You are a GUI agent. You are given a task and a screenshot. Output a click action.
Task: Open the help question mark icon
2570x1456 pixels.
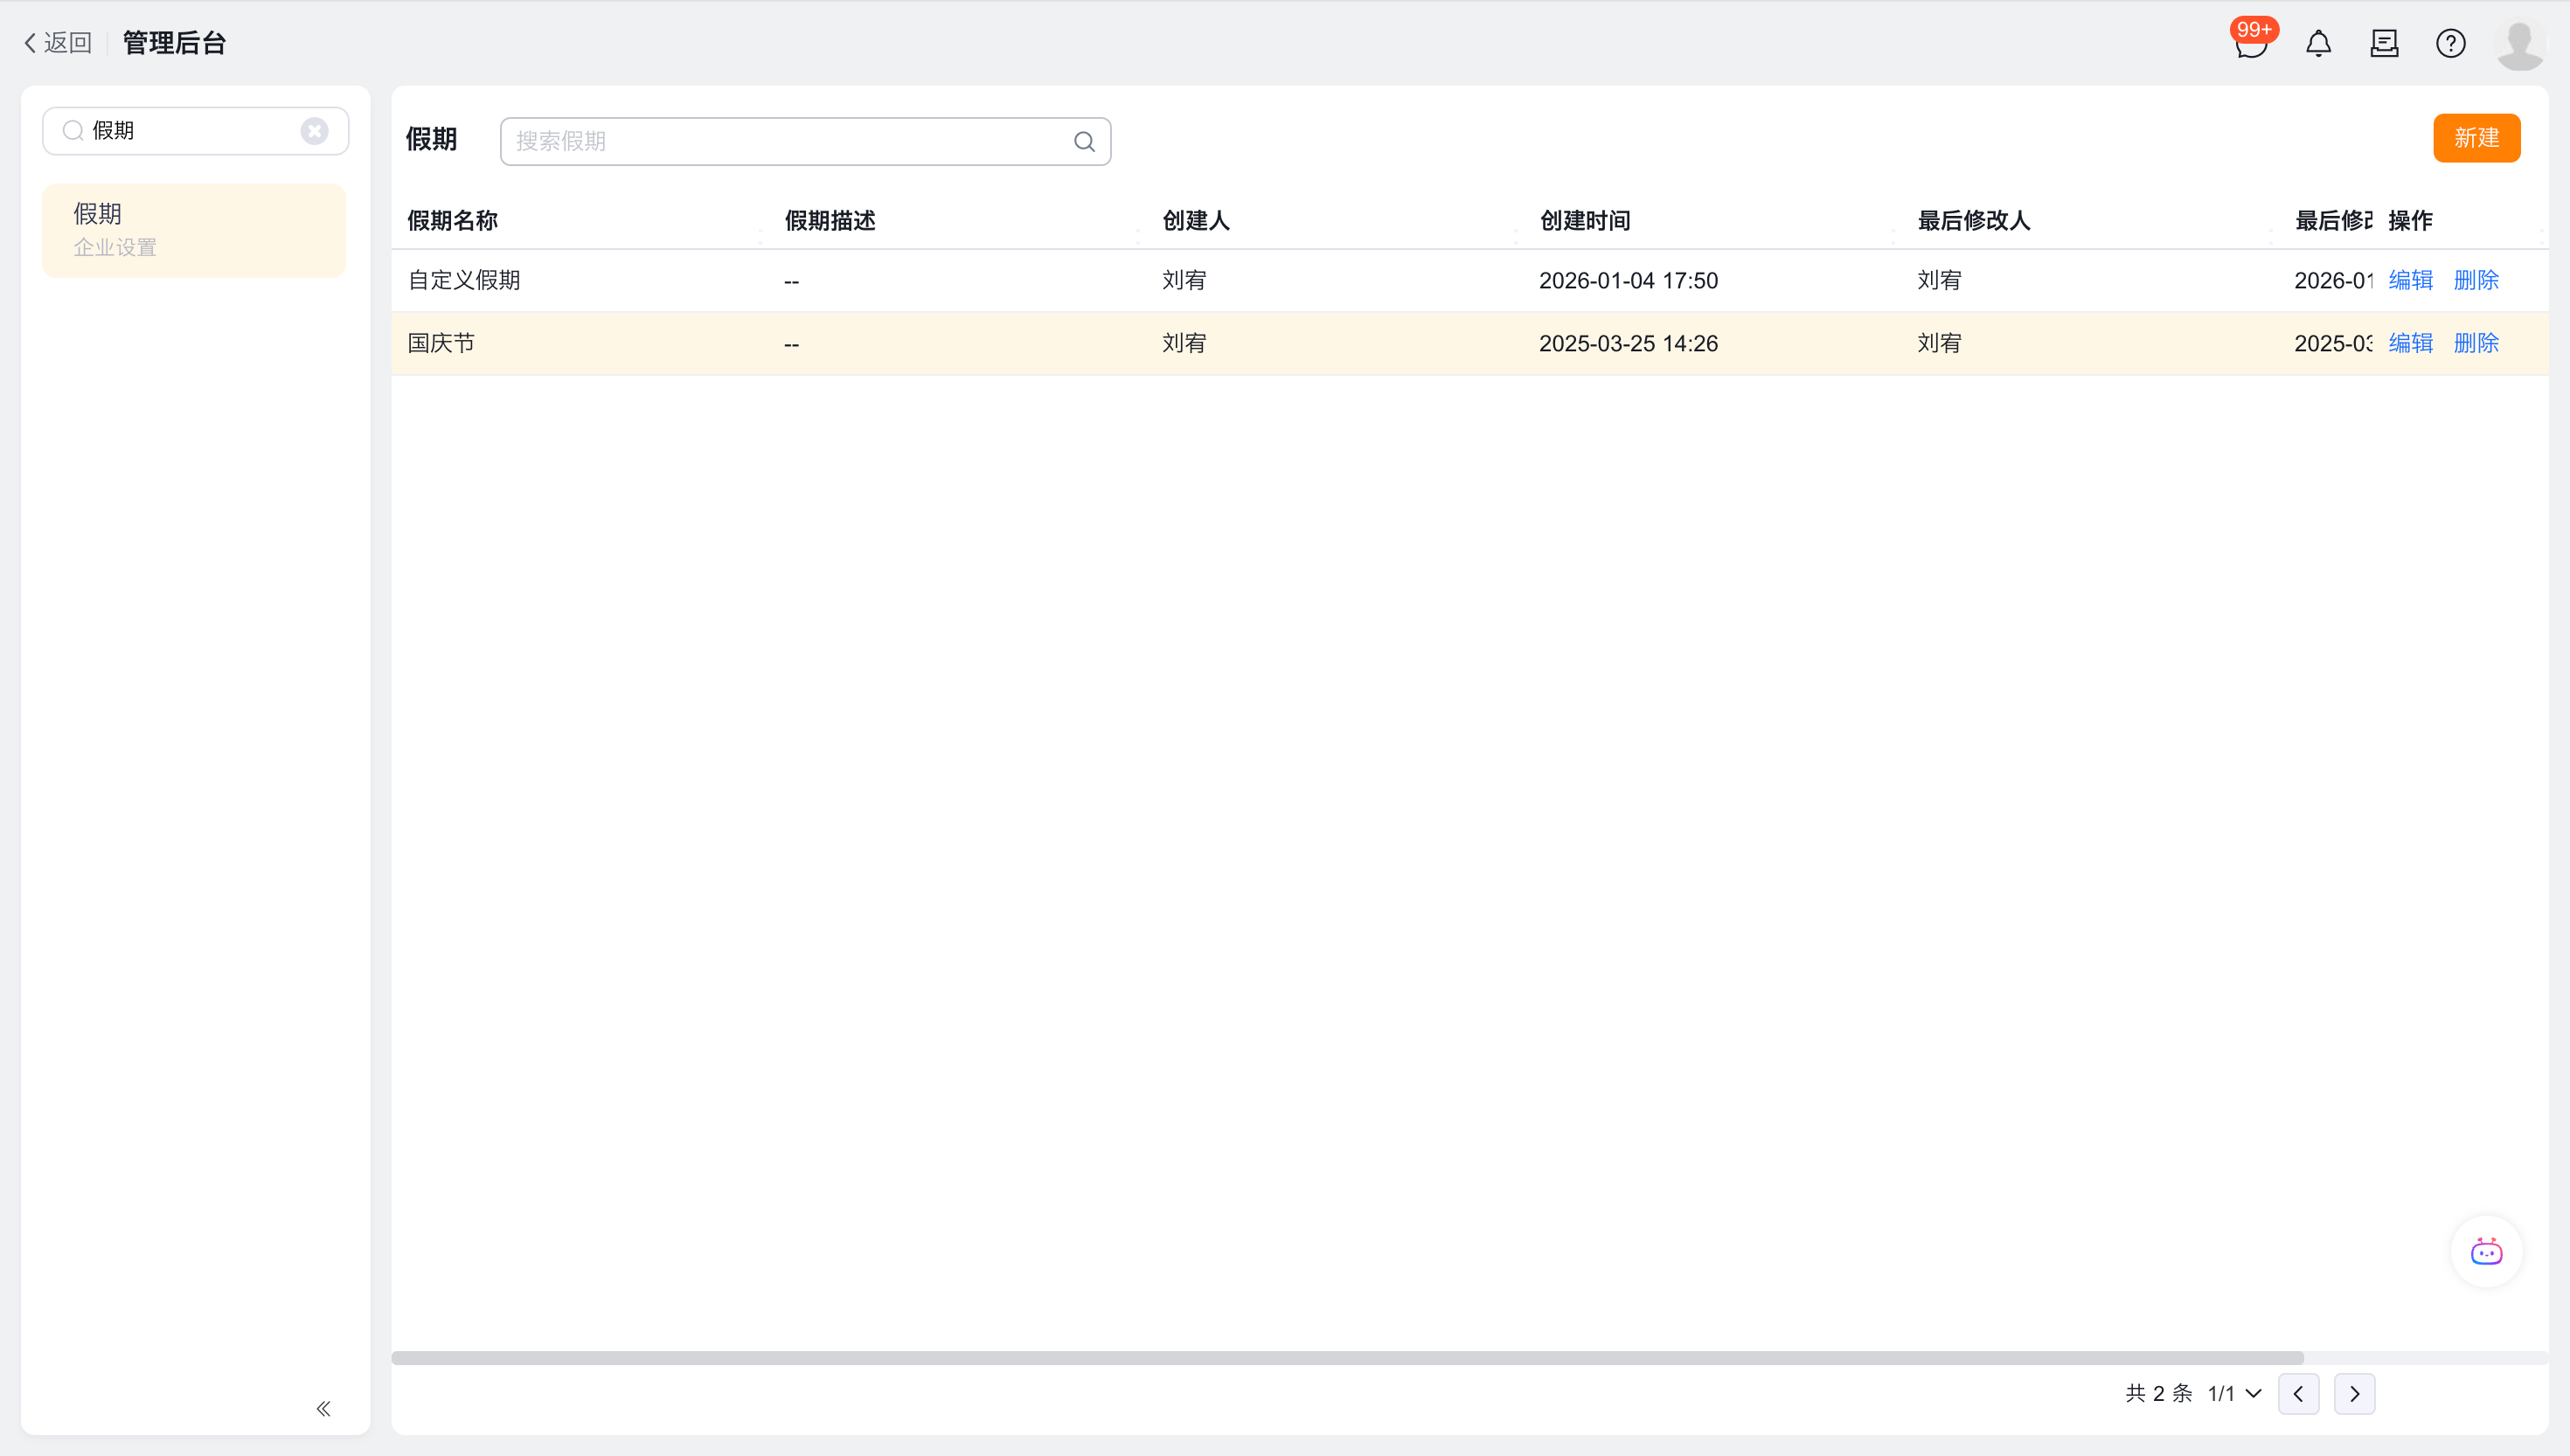click(2450, 44)
